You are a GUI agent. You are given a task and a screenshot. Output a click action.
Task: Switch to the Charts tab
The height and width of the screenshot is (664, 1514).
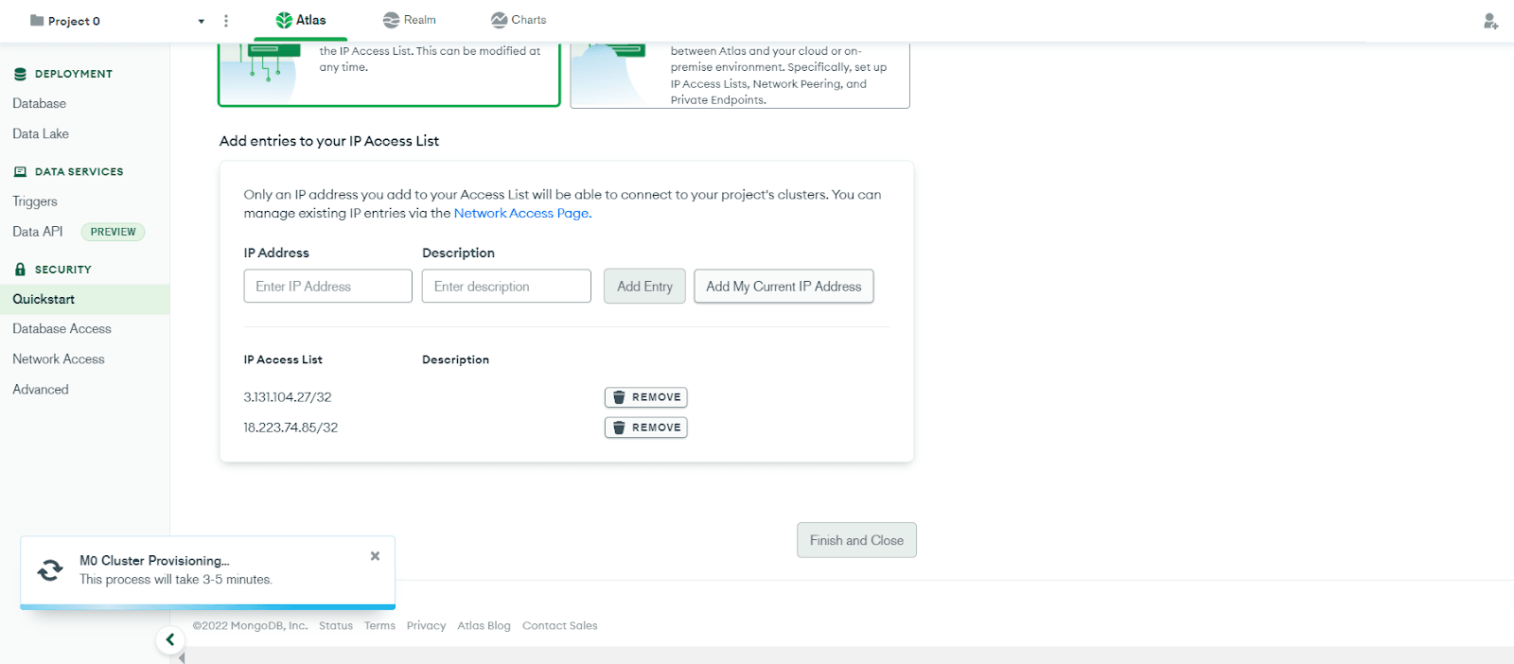click(519, 20)
